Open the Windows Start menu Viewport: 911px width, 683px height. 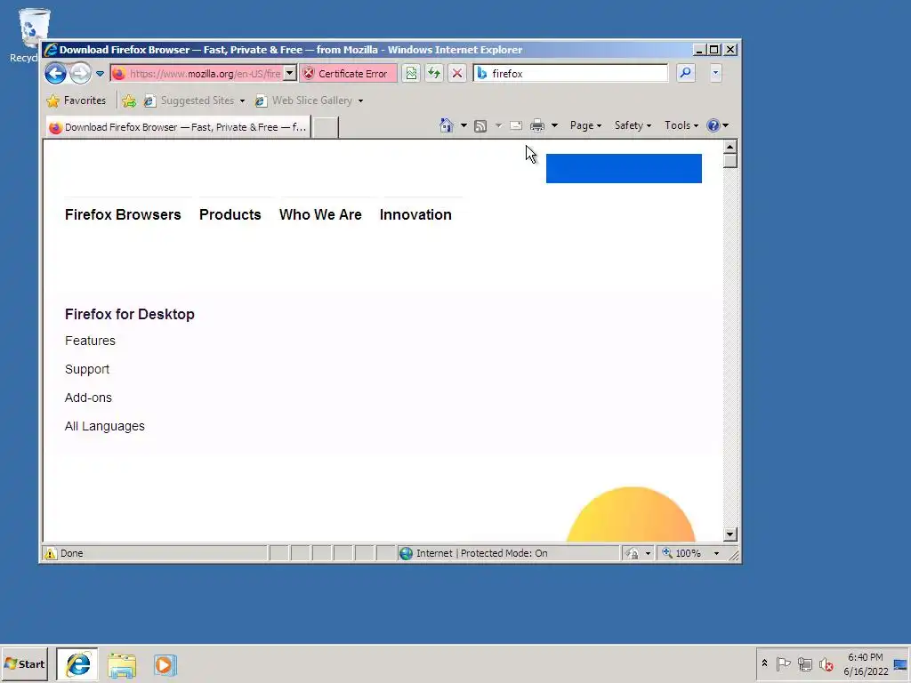(x=24, y=663)
